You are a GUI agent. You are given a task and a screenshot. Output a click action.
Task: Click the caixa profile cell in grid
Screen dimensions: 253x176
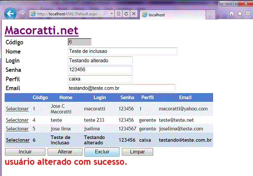145,140
